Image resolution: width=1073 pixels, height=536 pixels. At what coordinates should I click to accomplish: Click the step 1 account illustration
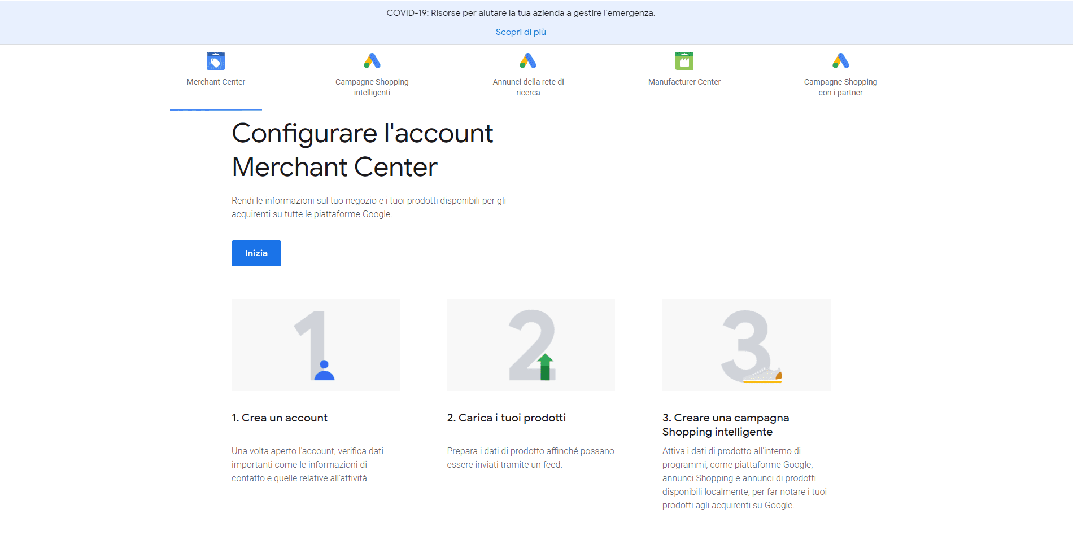[x=316, y=345]
